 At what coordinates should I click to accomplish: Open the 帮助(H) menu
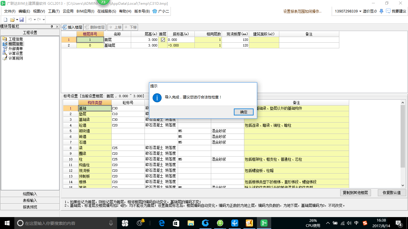point(125,11)
